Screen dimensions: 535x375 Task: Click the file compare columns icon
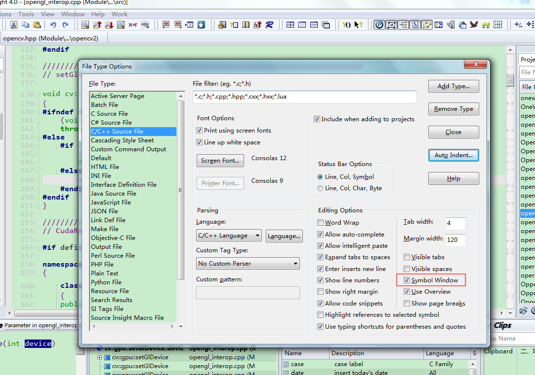(498, 25)
